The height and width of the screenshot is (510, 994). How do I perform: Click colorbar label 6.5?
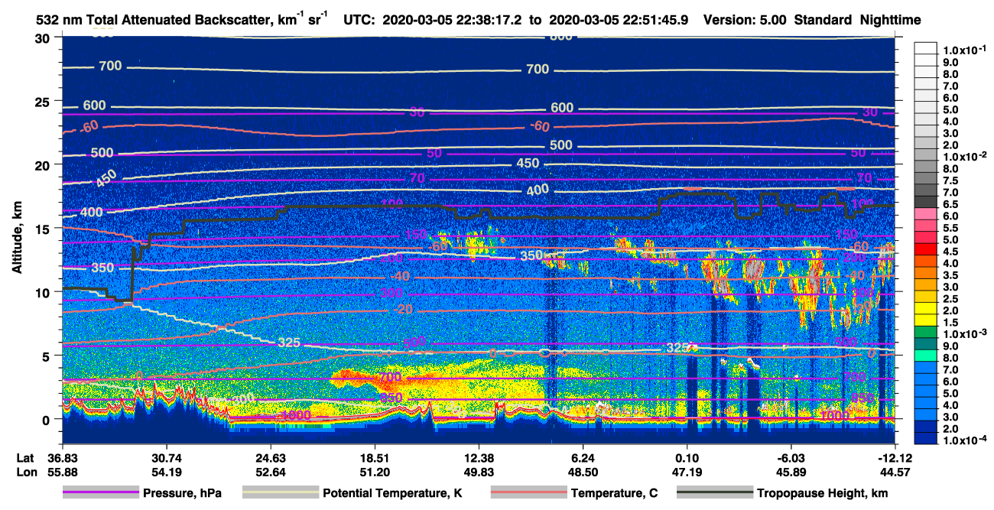(x=950, y=204)
